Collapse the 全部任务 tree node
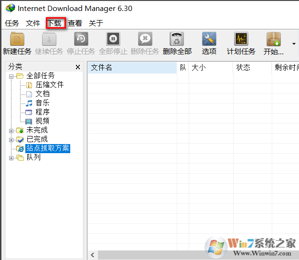 (x=11, y=76)
